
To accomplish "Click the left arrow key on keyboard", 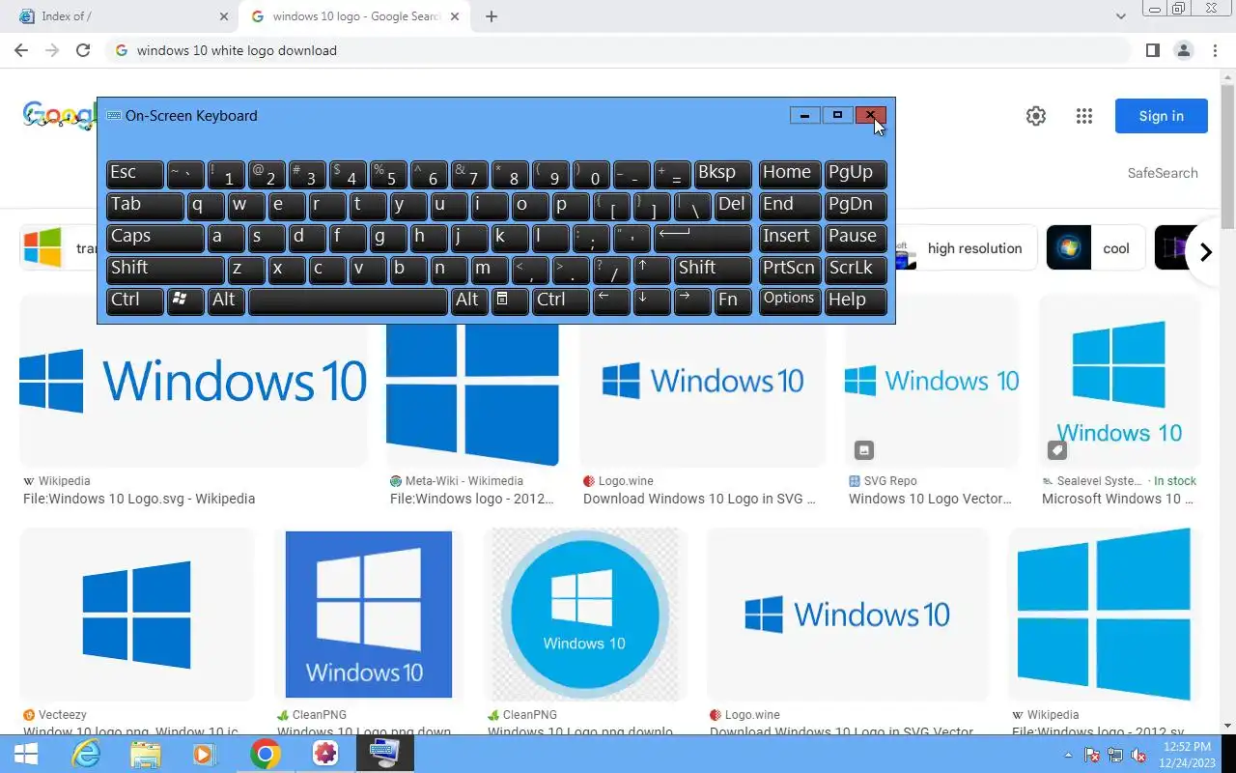I will click(x=611, y=301).
